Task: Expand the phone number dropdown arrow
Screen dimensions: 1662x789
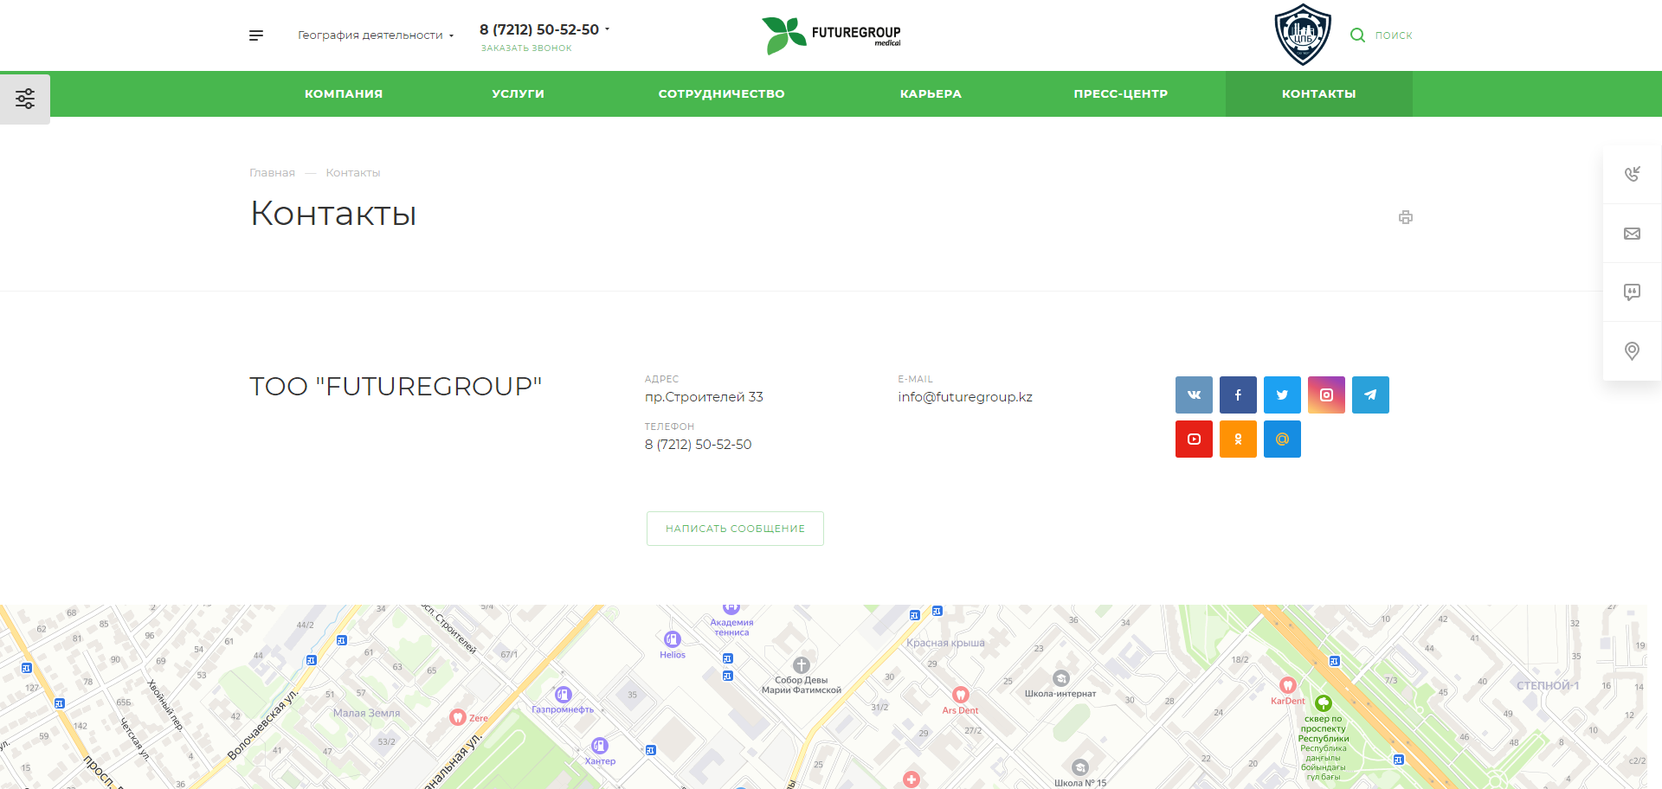Action: click(607, 29)
